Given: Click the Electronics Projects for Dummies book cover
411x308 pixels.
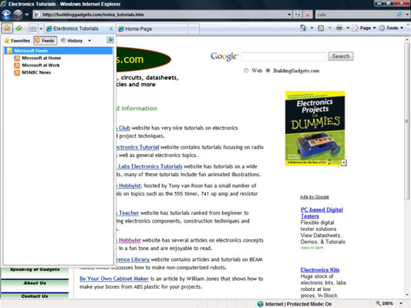Looking at the screenshot, I should click(315, 129).
